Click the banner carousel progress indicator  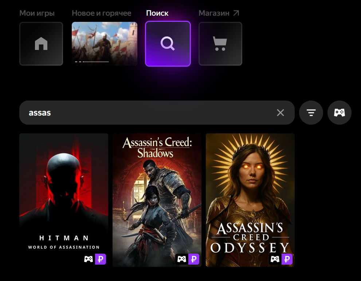pos(92,62)
